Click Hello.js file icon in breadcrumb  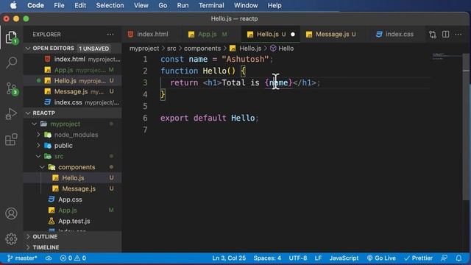coord(233,49)
